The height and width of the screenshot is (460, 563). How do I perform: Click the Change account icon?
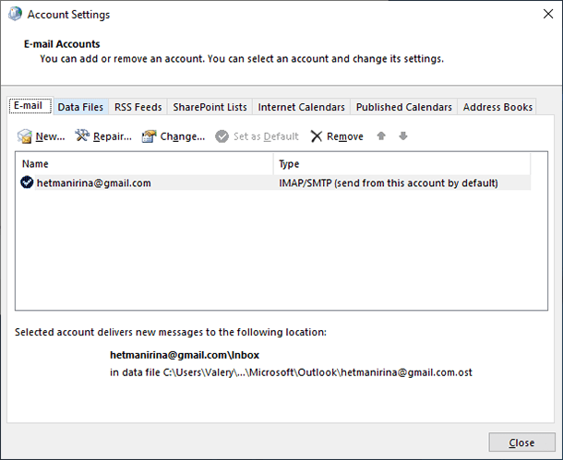pos(149,136)
